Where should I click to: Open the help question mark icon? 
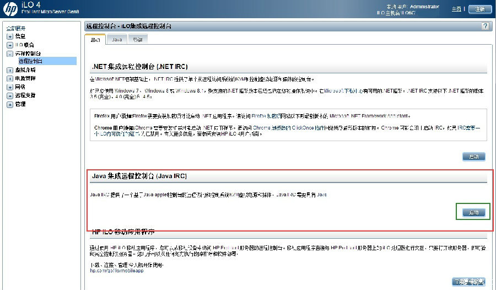pyautogui.click(x=485, y=26)
